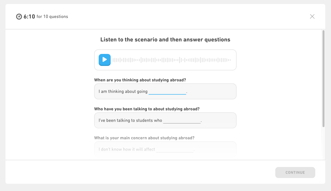Click the 6:10 time remaining display
331x191 pixels.
click(x=29, y=16)
